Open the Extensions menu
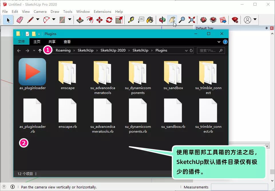Image resolution: width=275 pixels, height=191 pixels. tap(102, 11)
